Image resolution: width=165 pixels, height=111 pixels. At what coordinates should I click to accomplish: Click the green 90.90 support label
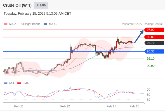150,66
